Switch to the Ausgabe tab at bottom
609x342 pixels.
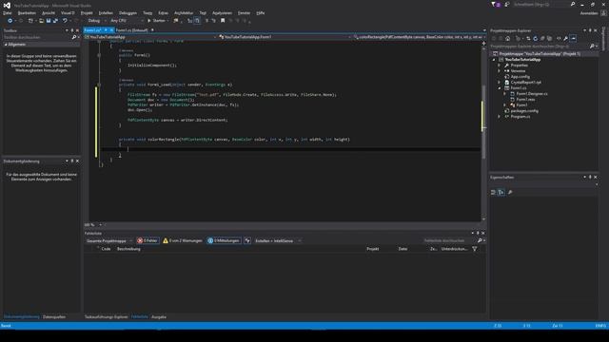point(159,316)
